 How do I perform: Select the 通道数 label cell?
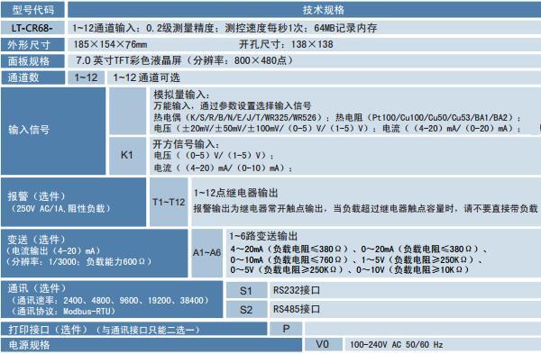tap(32, 77)
